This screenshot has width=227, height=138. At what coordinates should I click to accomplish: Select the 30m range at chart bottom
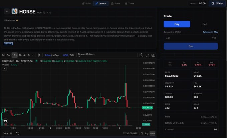click(5, 133)
